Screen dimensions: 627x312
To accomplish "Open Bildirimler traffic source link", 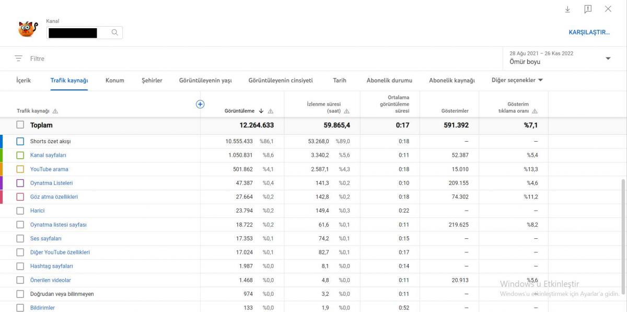I will [42, 308].
